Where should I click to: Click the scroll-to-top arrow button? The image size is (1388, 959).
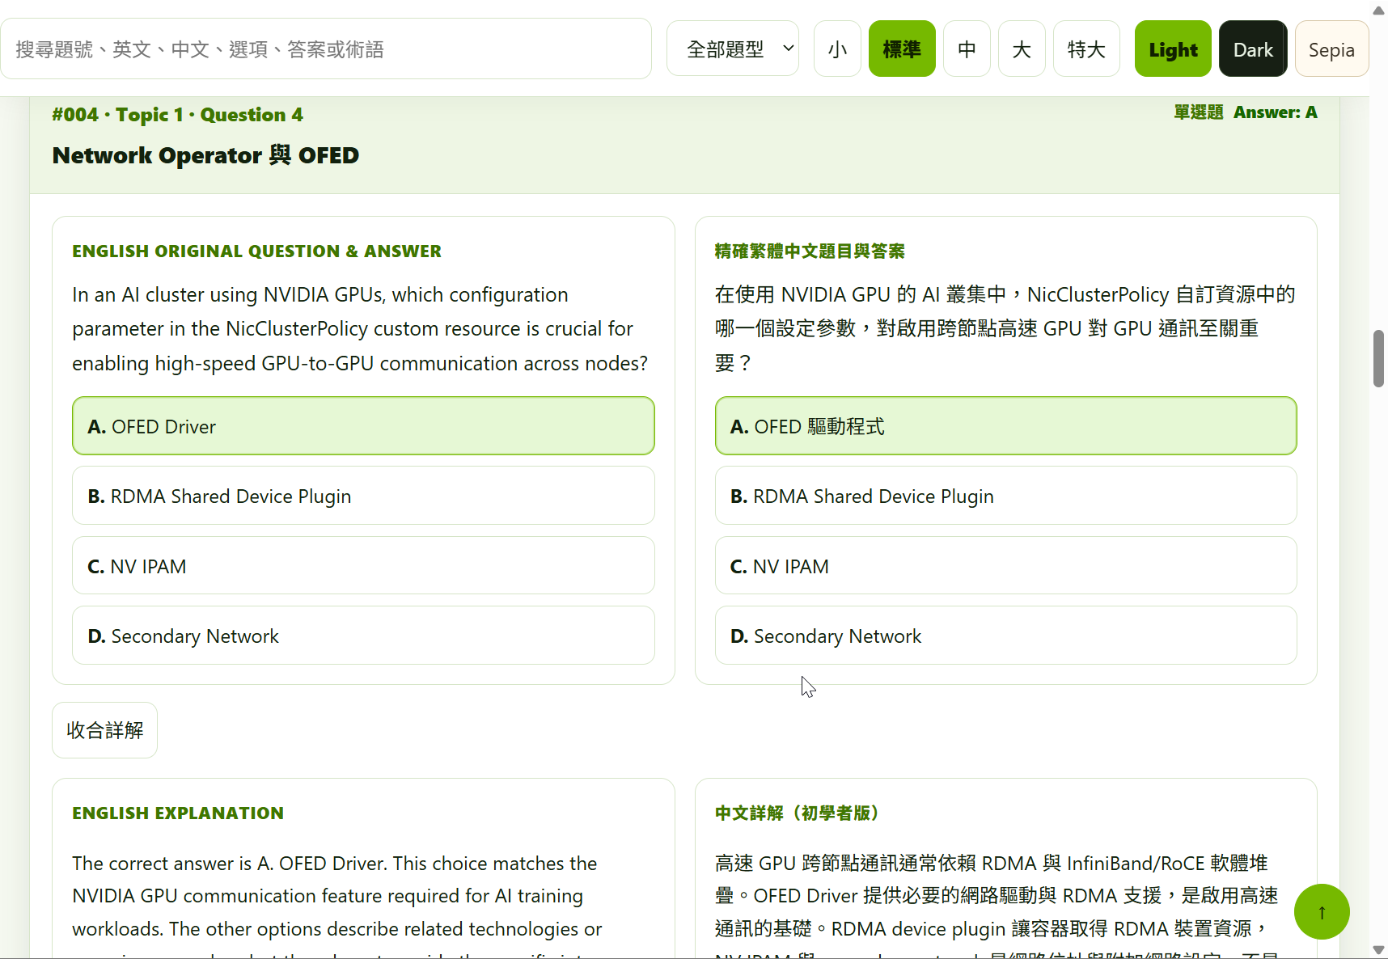point(1322,912)
